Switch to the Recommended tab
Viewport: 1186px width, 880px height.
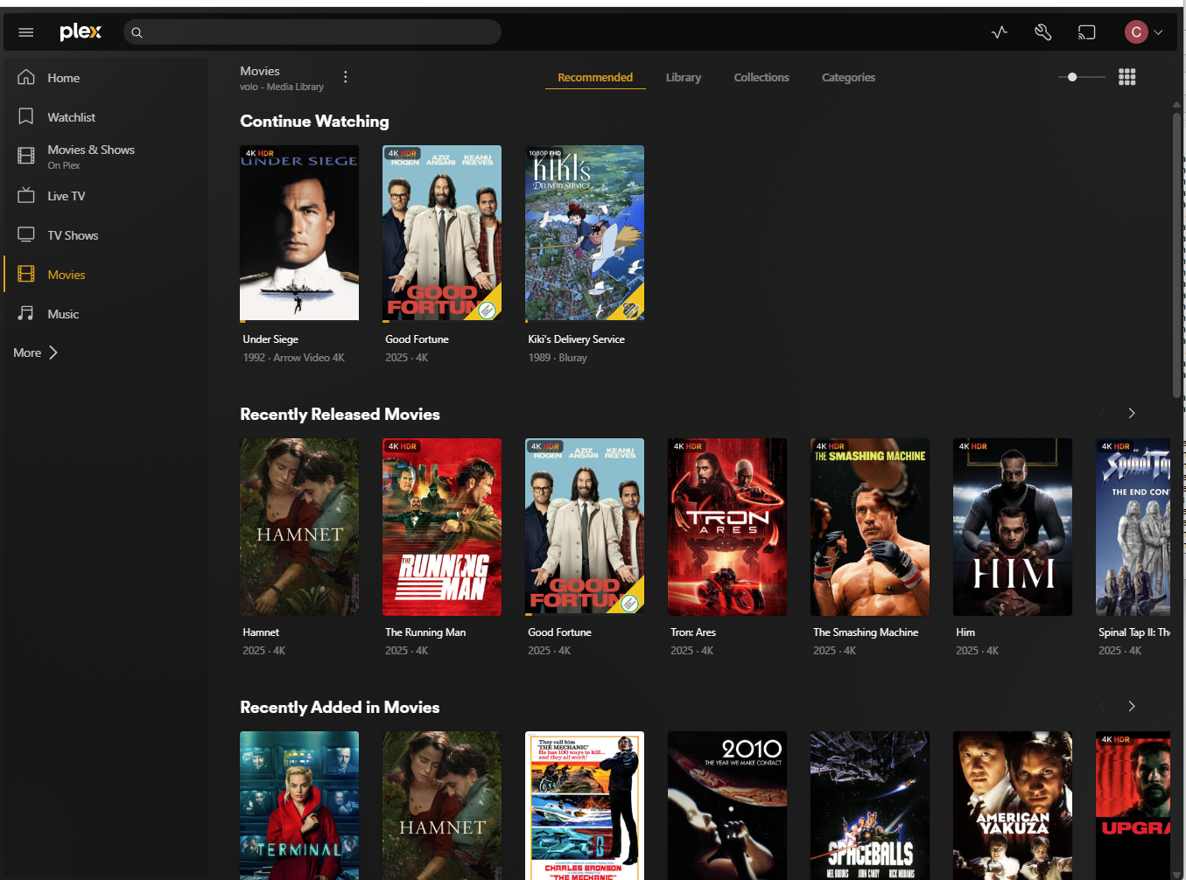[595, 77]
